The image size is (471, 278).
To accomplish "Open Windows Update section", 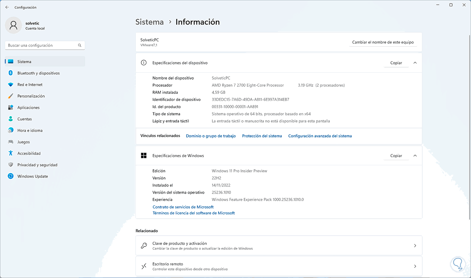I will (33, 176).
